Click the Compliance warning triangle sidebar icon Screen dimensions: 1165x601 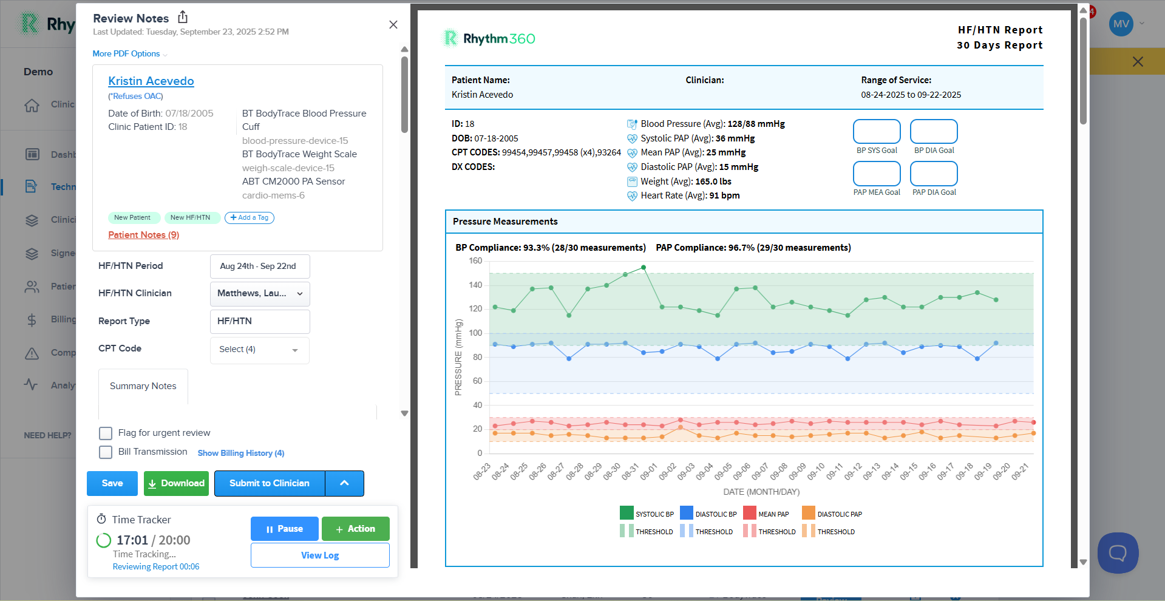click(32, 353)
